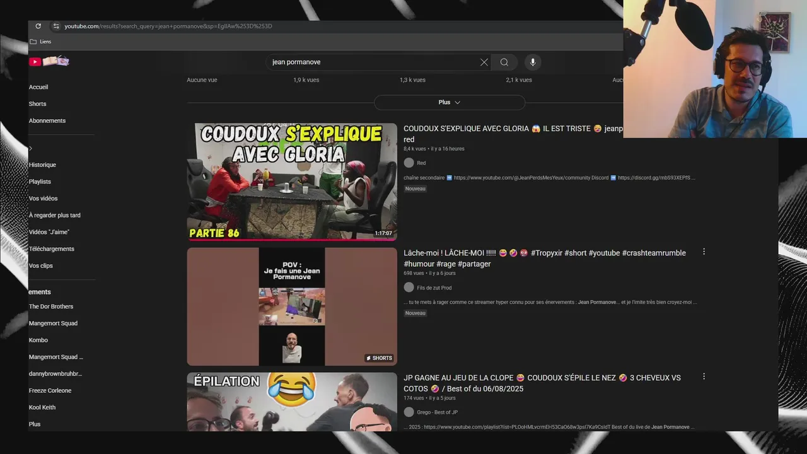Open Freeze Corleone subscription channel

(x=50, y=390)
